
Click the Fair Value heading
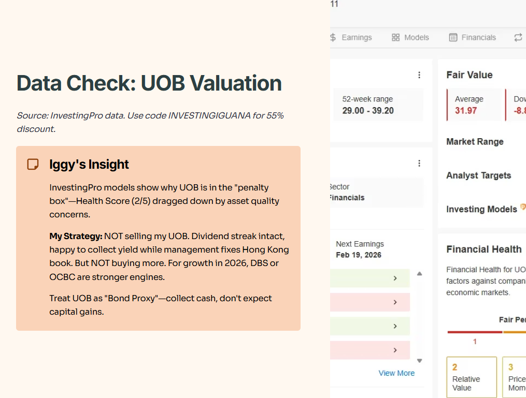(x=470, y=75)
